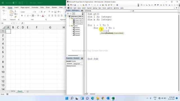Click the Align Left icon in Excel
Viewport: 180px width, 101px height.
tap(49, 16)
